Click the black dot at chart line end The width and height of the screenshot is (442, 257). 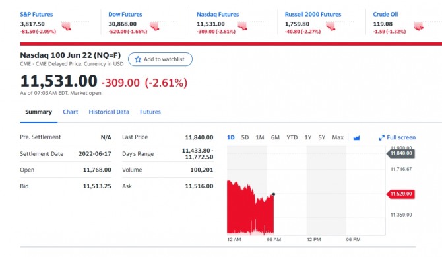(x=273, y=194)
